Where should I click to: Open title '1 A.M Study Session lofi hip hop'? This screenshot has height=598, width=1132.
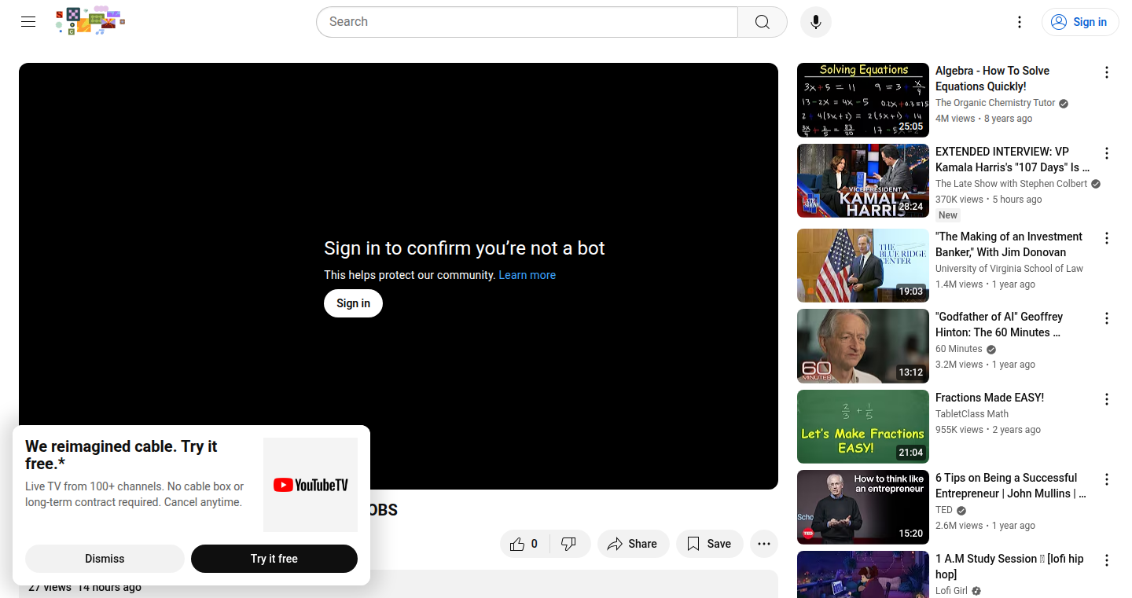point(1009,567)
